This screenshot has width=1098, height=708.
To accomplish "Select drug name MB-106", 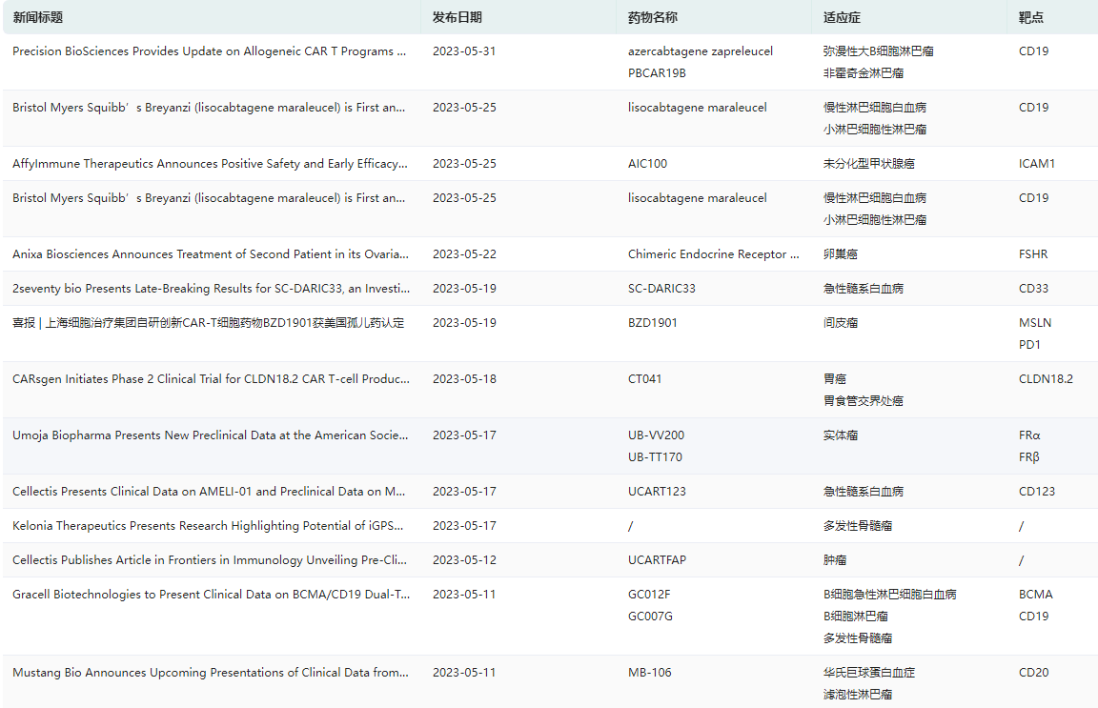I will 650,673.
